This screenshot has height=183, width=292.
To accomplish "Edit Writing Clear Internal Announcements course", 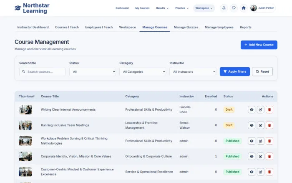I will [x=261, y=110].
